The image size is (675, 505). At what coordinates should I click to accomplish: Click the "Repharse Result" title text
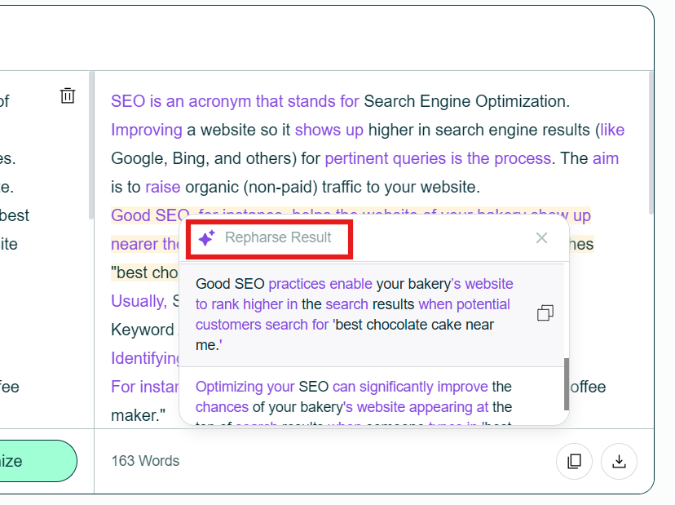coord(278,237)
